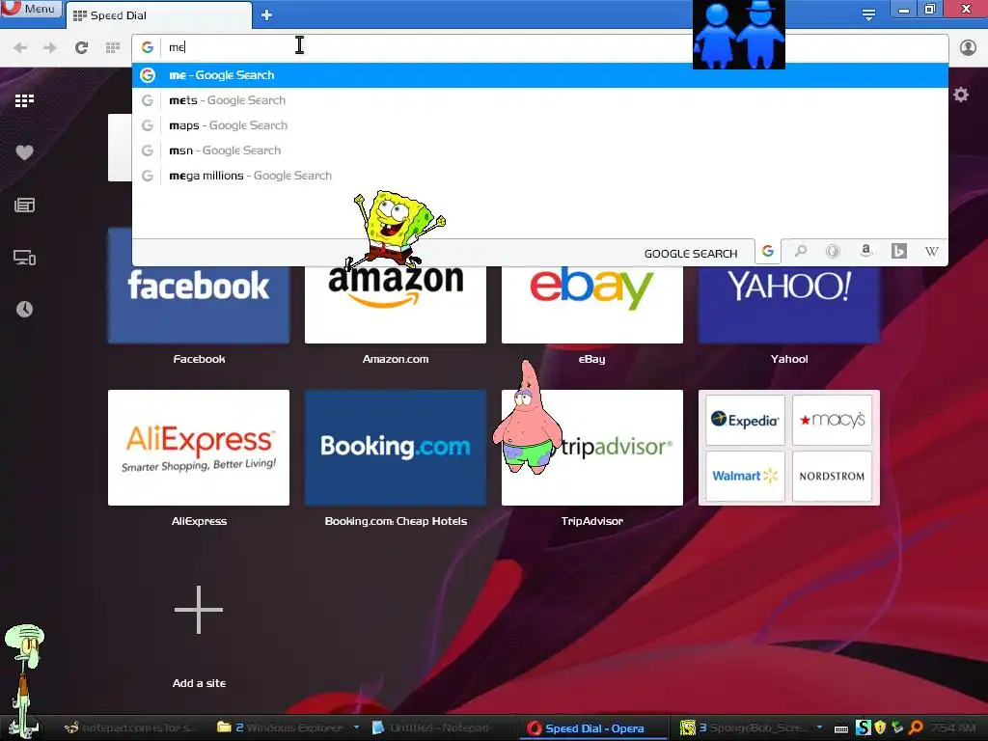Click the yellow shield tray icon
The height and width of the screenshot is (741, 988).
point(880,727)
